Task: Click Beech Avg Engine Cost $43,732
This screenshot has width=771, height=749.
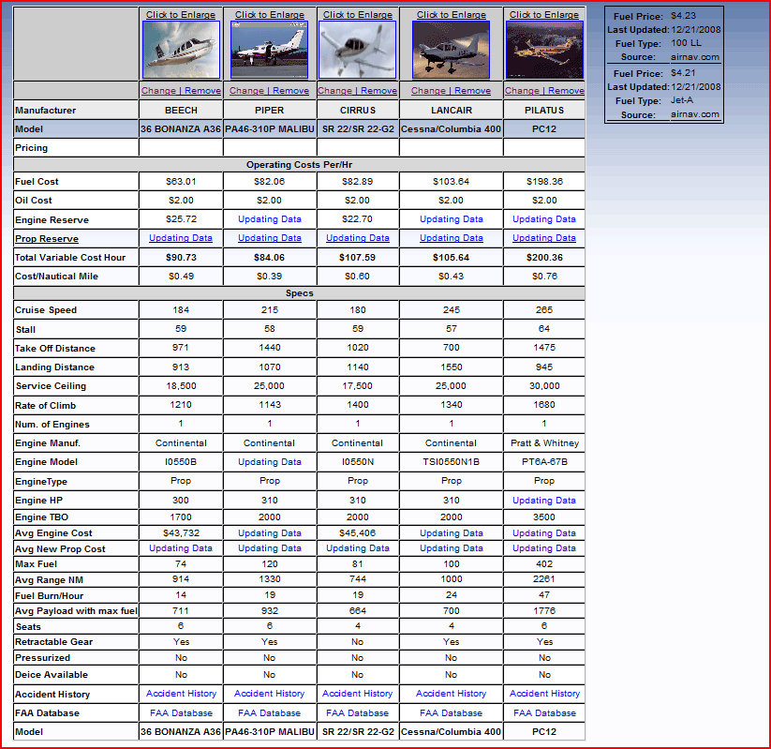Action: coord(181,533)
